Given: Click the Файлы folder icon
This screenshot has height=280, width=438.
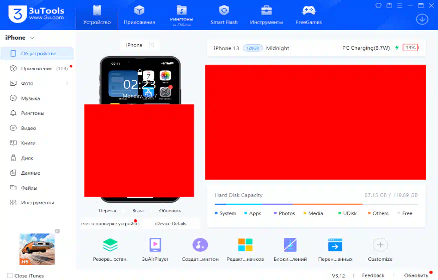Looking at the screenshot, I should click(x=13, y=188).
